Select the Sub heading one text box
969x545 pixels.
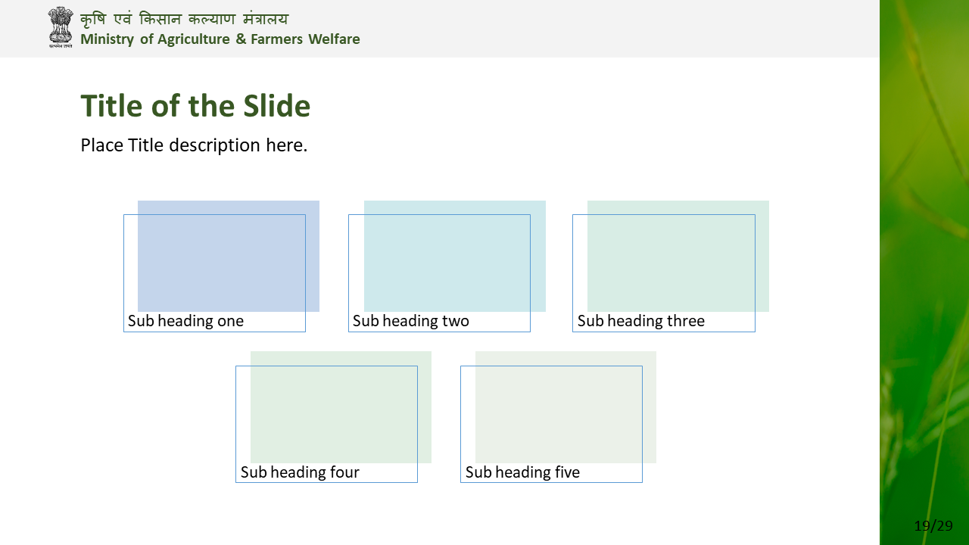[x=214, y=273]
